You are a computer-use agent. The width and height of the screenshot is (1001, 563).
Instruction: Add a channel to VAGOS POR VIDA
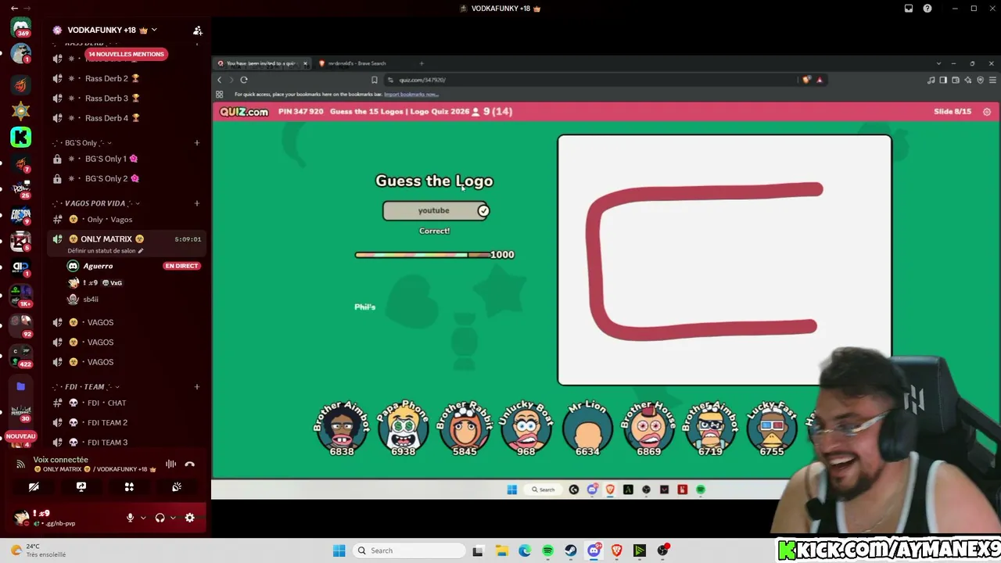pyautogui.click(x=197, y=203)
